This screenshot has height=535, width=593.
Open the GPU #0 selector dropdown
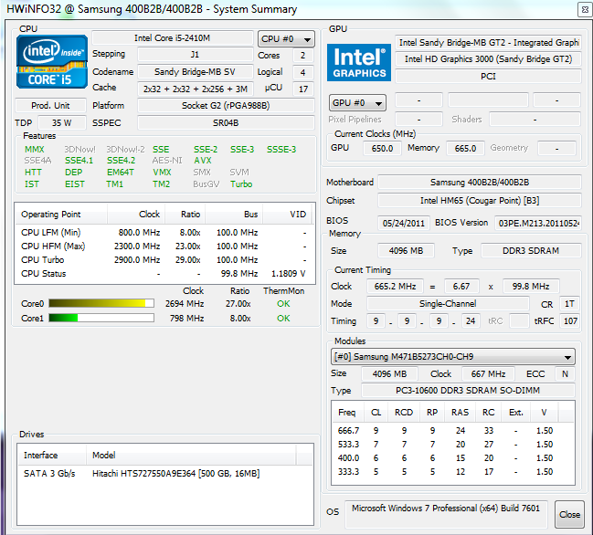point(357,103)
